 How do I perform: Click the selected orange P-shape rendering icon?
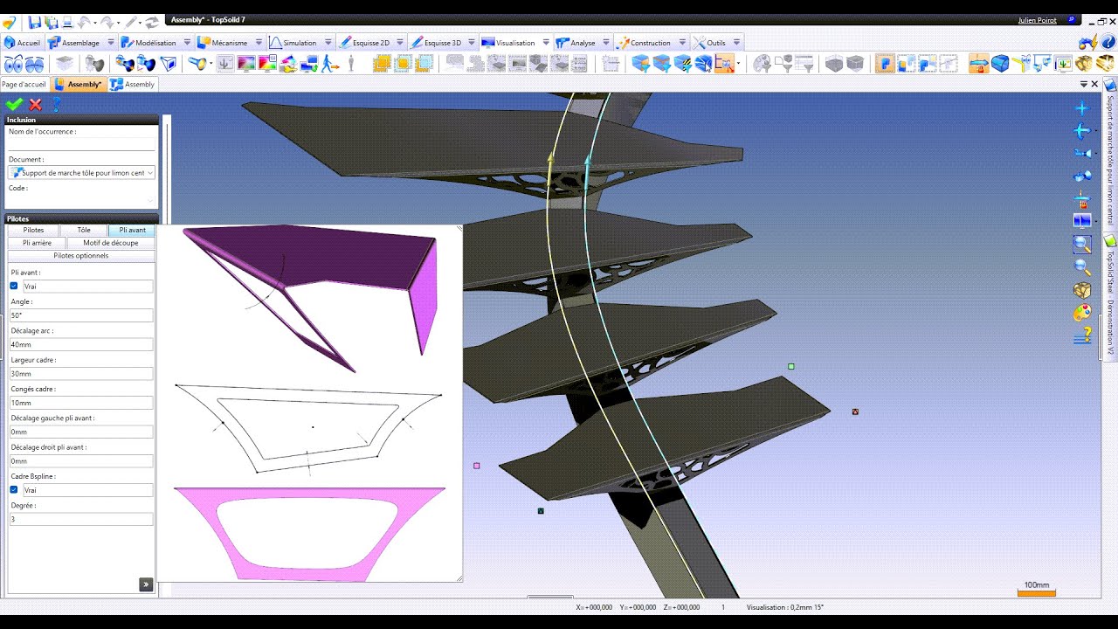[x=885, y=64]
